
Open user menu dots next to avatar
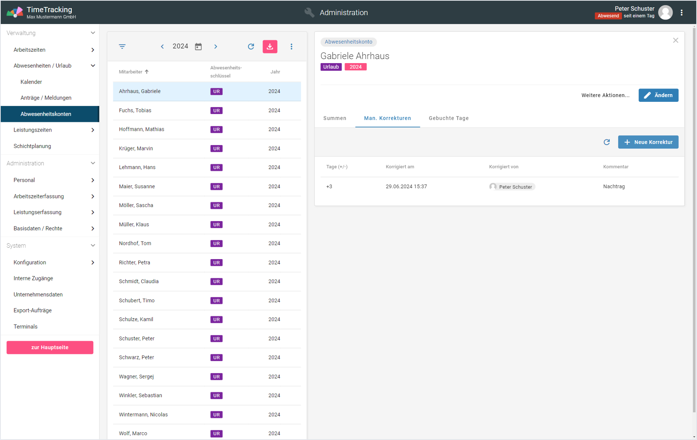[681, 13]
